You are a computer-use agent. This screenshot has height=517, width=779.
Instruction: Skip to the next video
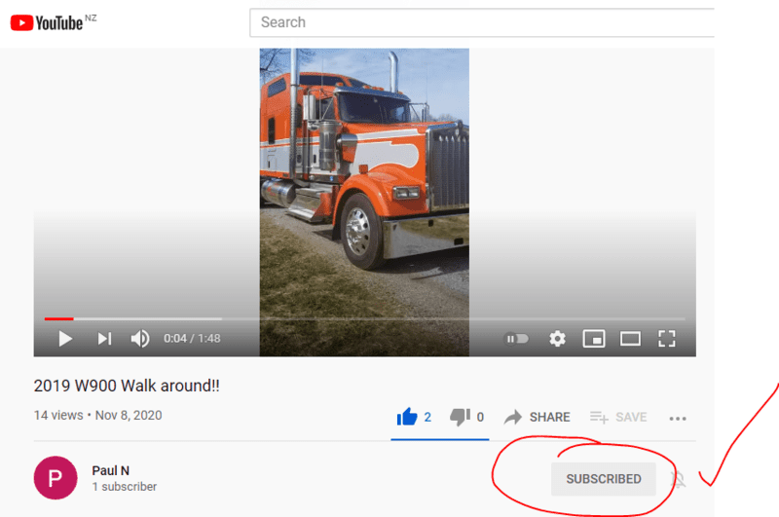(104, 339)
